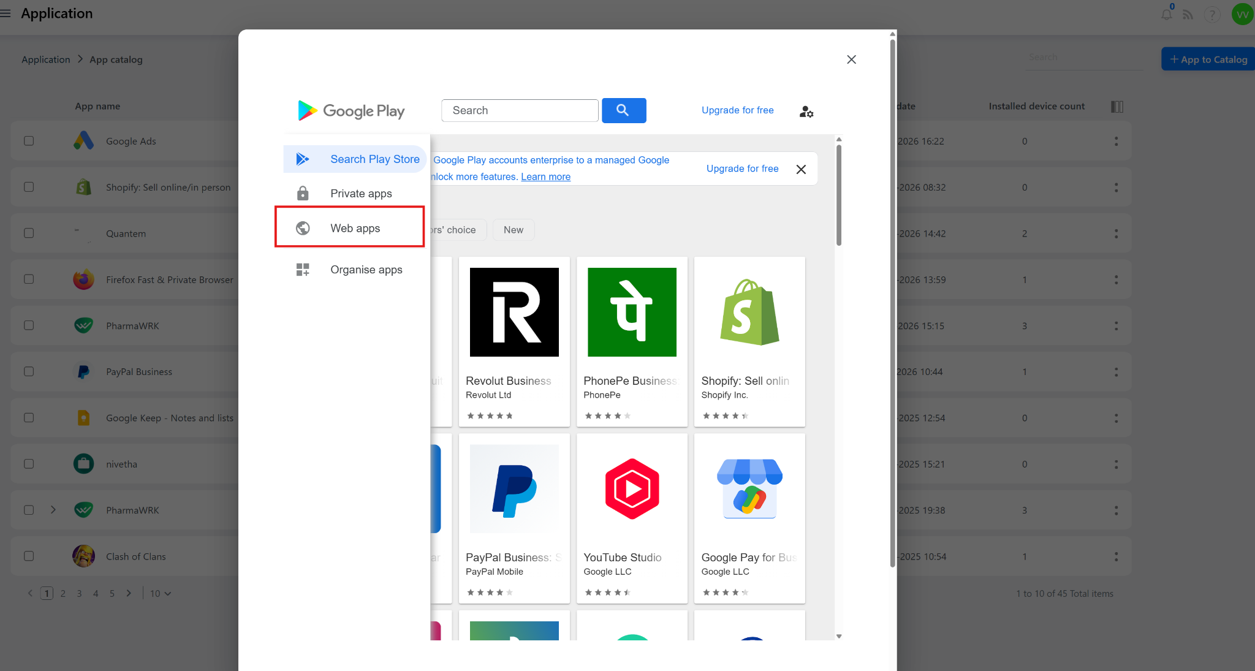Screen dimensions: 1255x671
Task: Open the 10 per page dropdown
Action: [161, 593]
